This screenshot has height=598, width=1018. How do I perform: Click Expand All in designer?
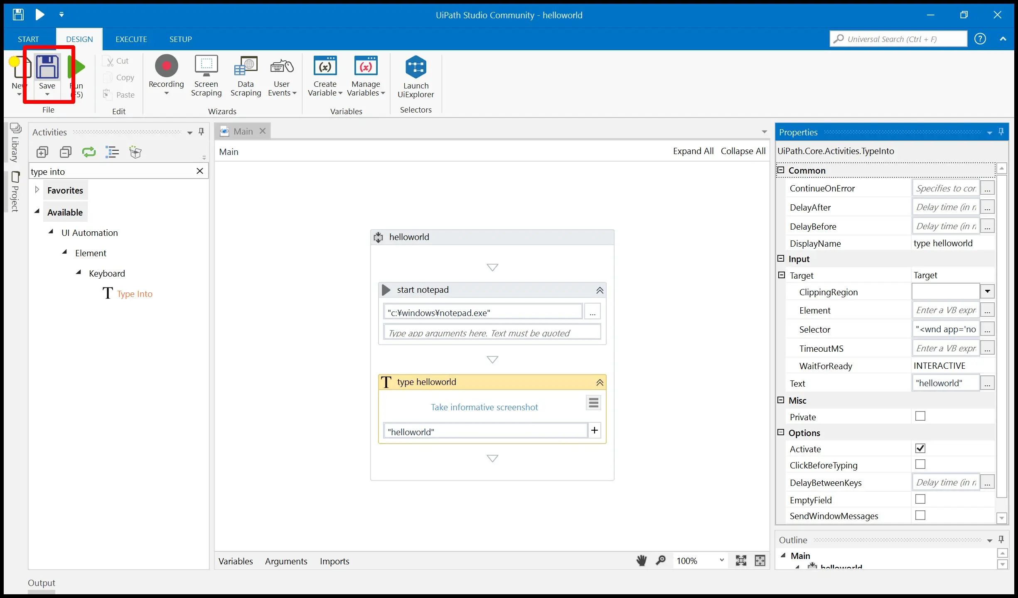coord(693,151)
